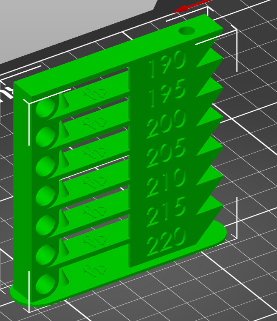Image resolution: width=277 pixels, height=321 pixels.
Task: Click the 205 label on the tower
Action: (167, 153)
